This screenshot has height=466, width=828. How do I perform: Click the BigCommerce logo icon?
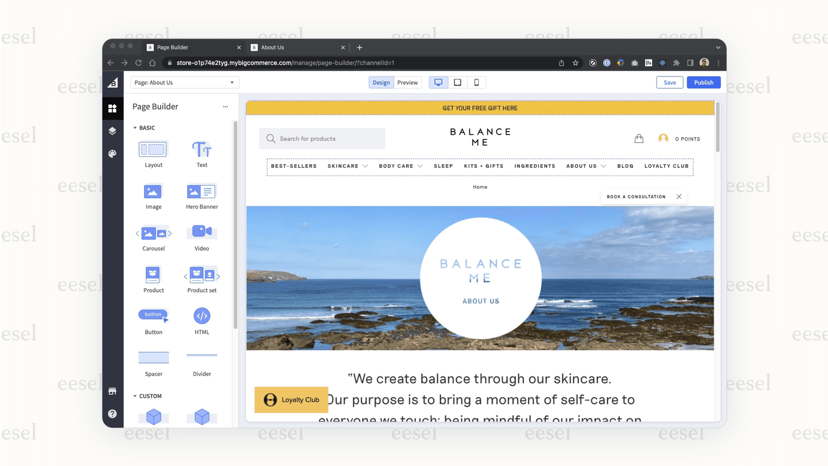(113, 83)
